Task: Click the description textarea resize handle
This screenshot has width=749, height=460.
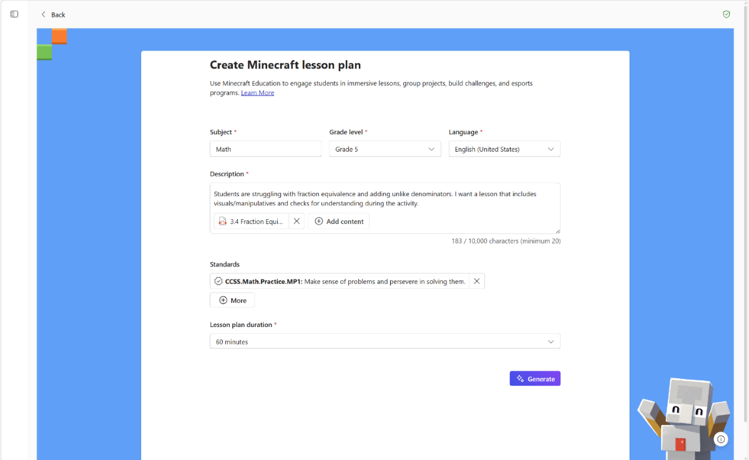Action: (557, 231)
